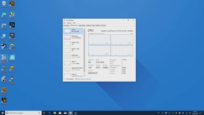Open the Half-Life 2 desktop shortcut
The height and width of the screenshot is (115, 204).
point(12,69)
